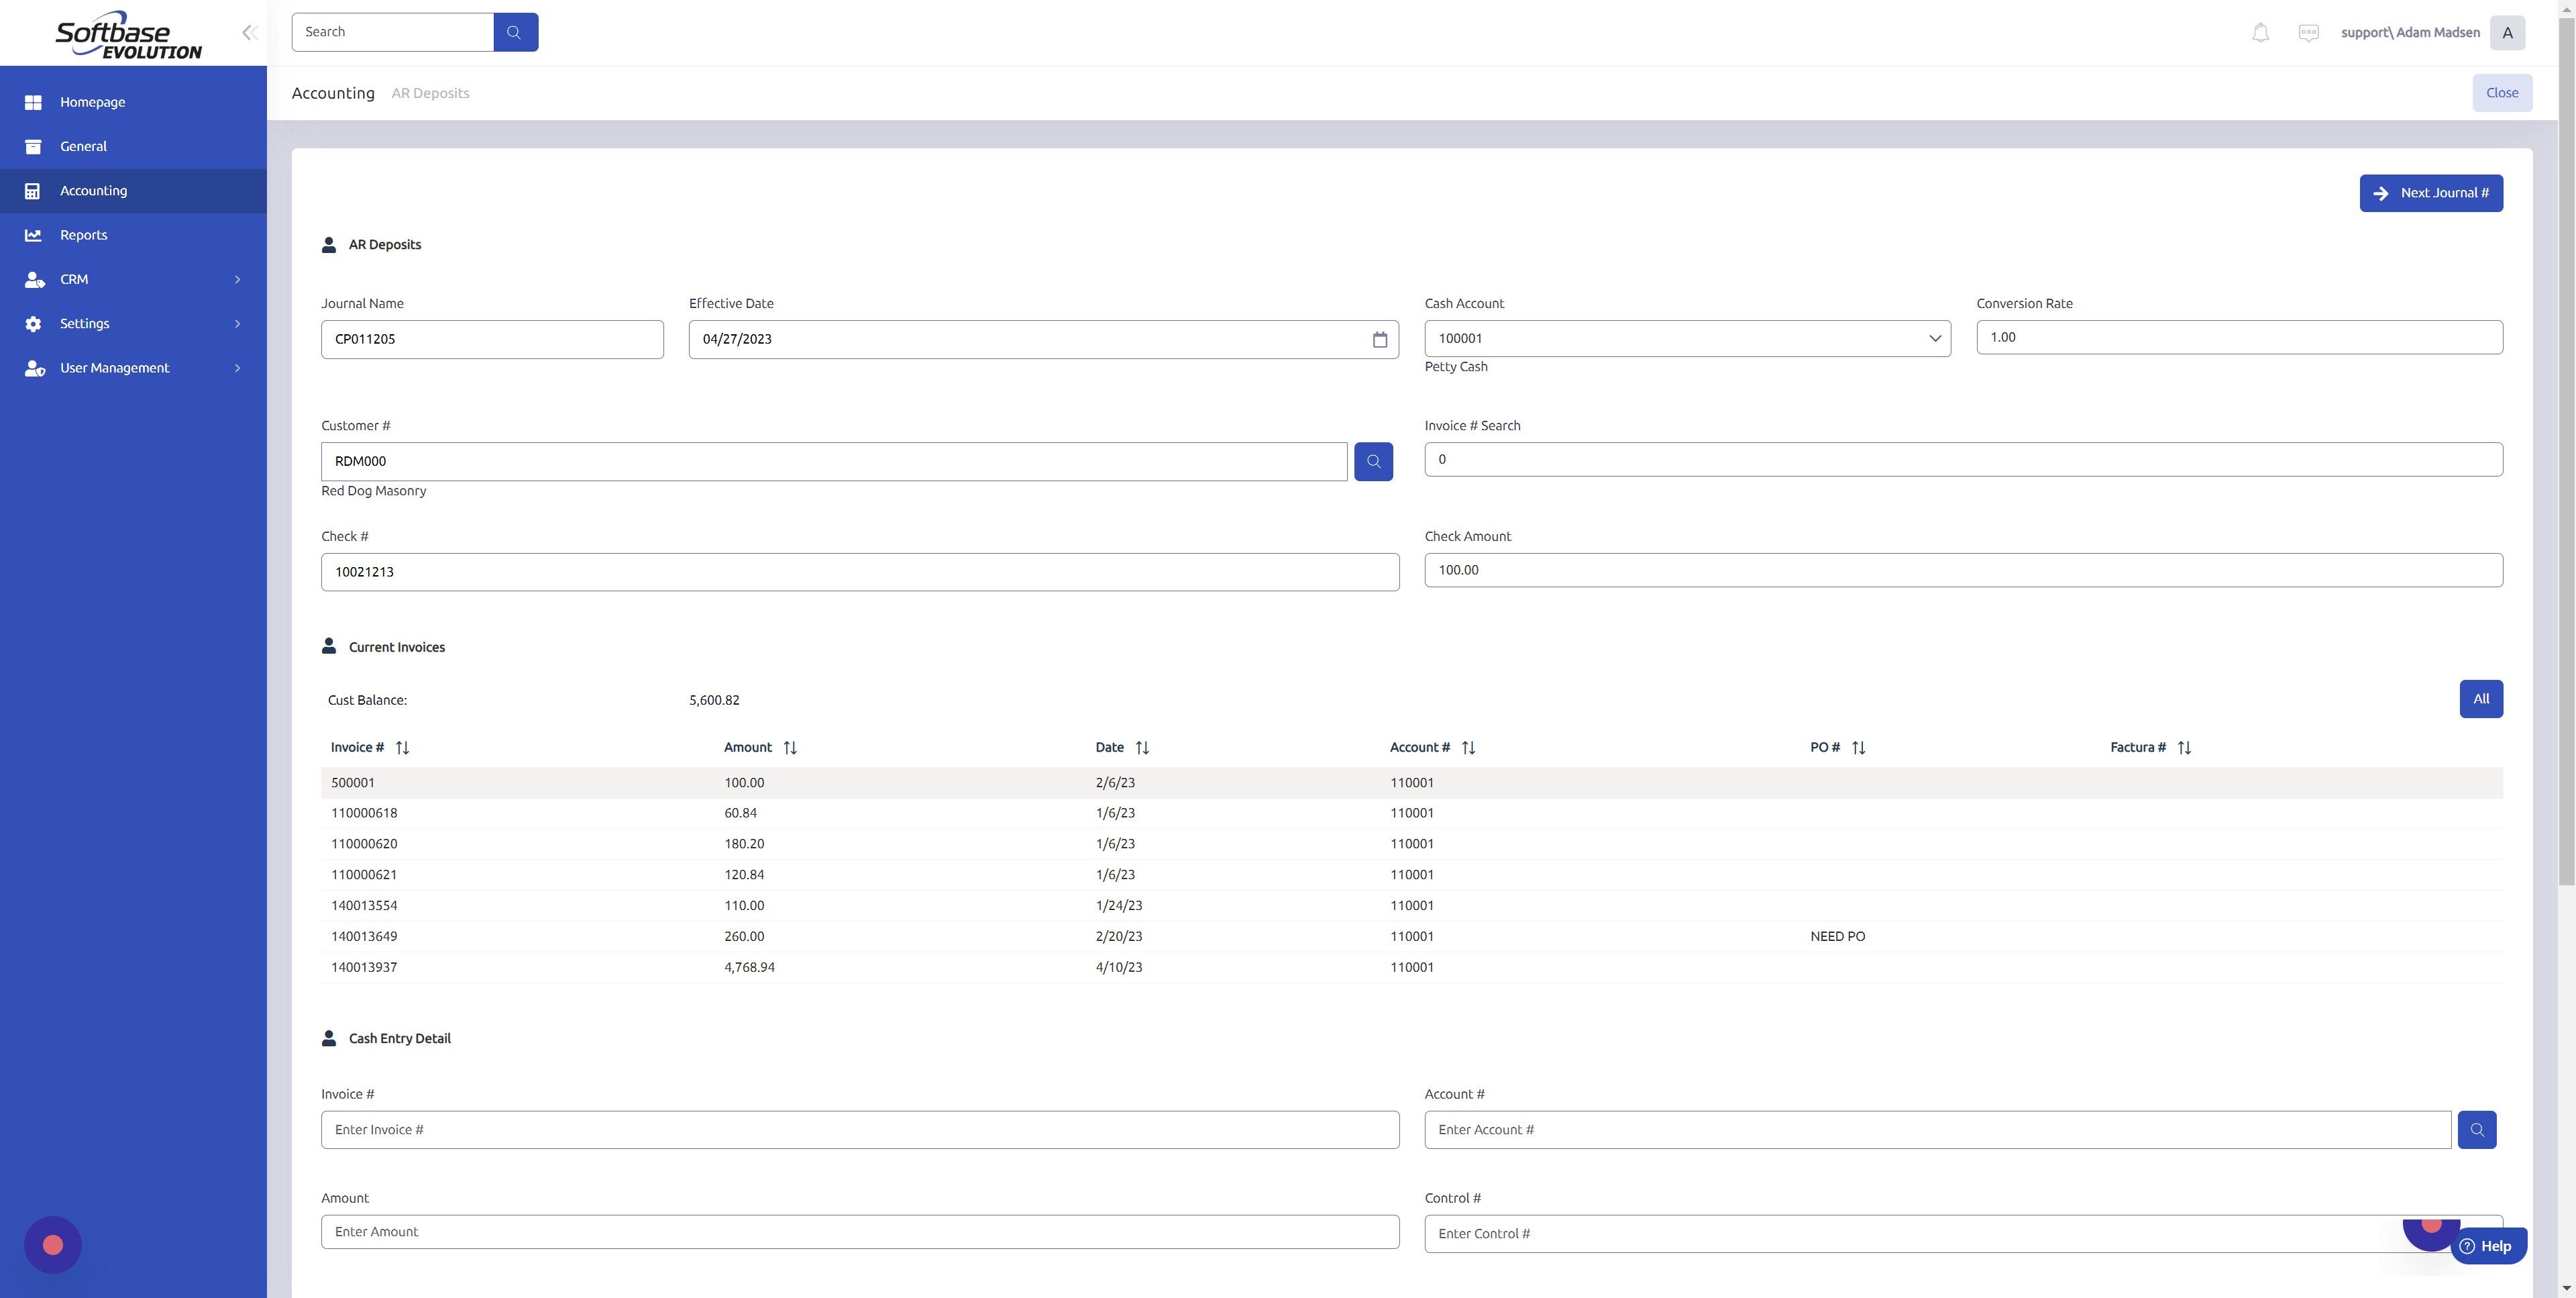This screenshot has height=1298, width=2576.
Task: Click the Softbase Evolution logo
Action: 128,35
